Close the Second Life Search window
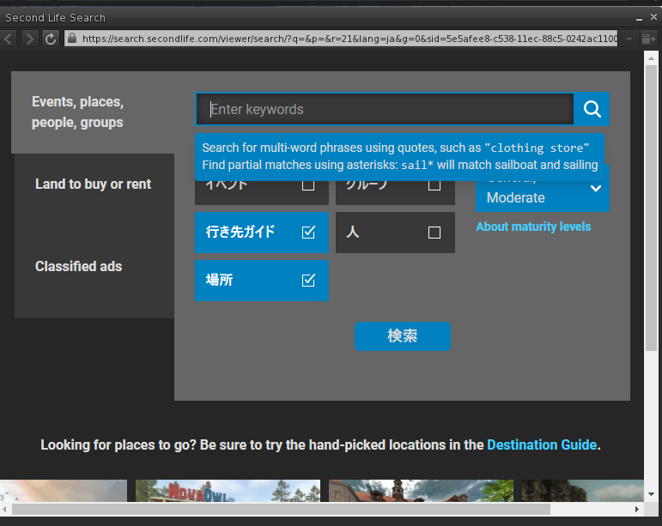This screenshot has height=526, width=662. click(653, 17)
